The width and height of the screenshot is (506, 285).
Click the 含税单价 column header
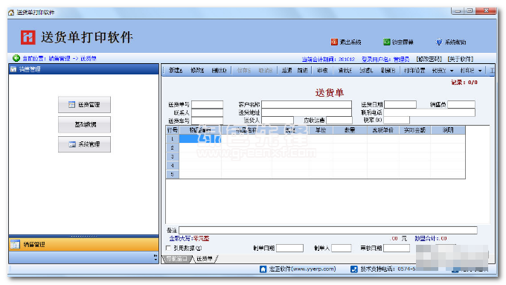point(383,130)
